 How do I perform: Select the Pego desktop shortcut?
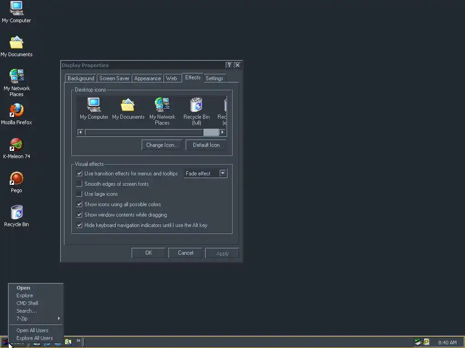tap(17, 182)
